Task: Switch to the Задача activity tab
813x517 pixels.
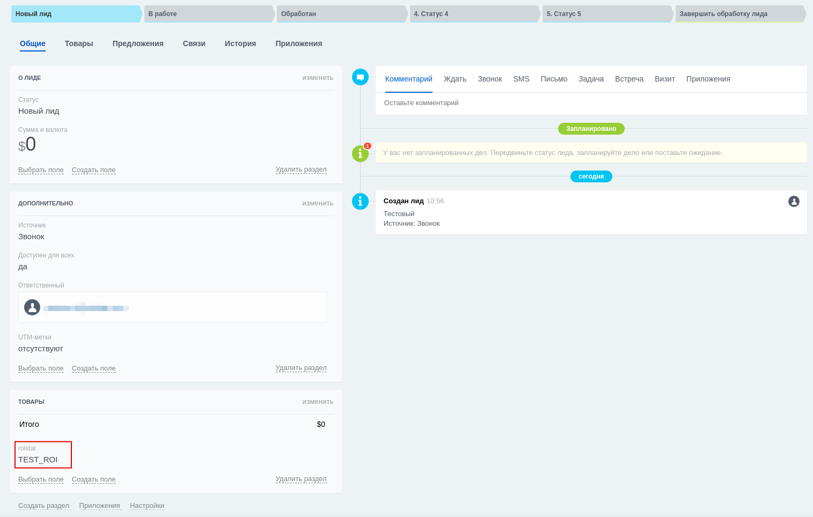Action: click(591, 79)
